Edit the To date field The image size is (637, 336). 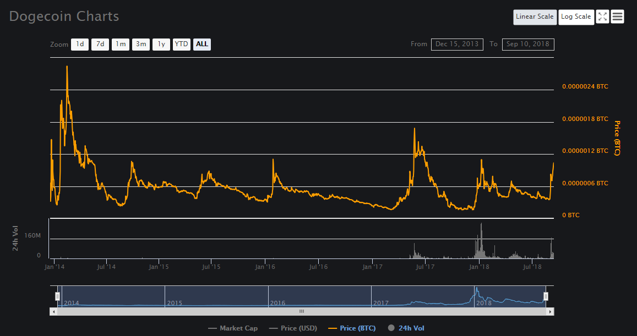(528, 44)
